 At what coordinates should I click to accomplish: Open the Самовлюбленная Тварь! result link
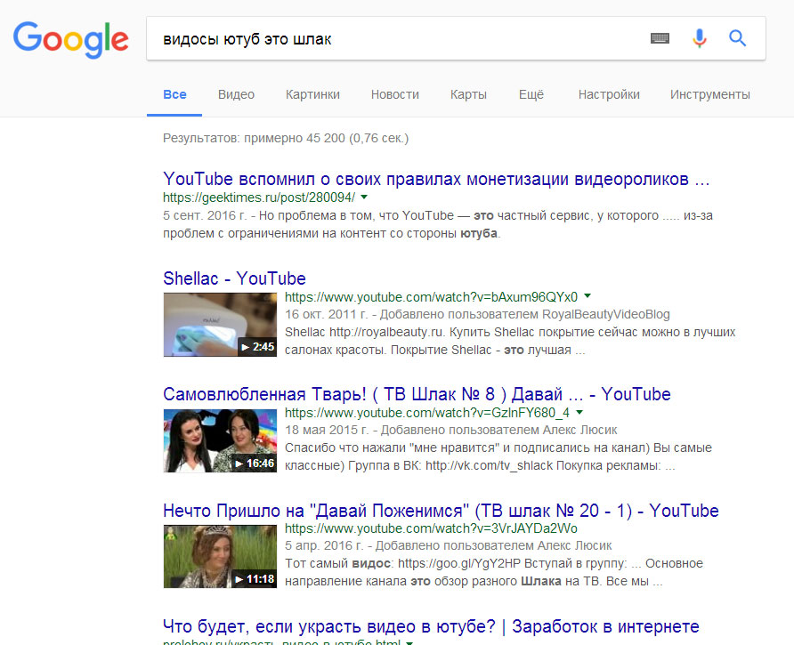[x=417, y=394]
